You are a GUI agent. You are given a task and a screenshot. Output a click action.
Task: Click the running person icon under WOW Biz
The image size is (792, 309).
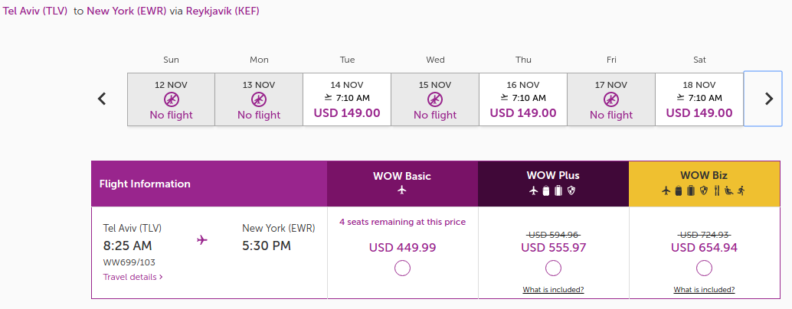click(741, 190)
